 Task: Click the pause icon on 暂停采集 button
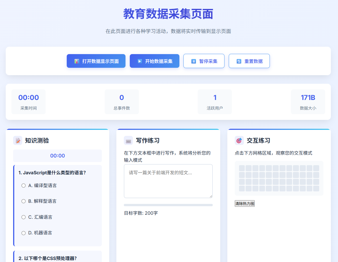pos(194,61)
